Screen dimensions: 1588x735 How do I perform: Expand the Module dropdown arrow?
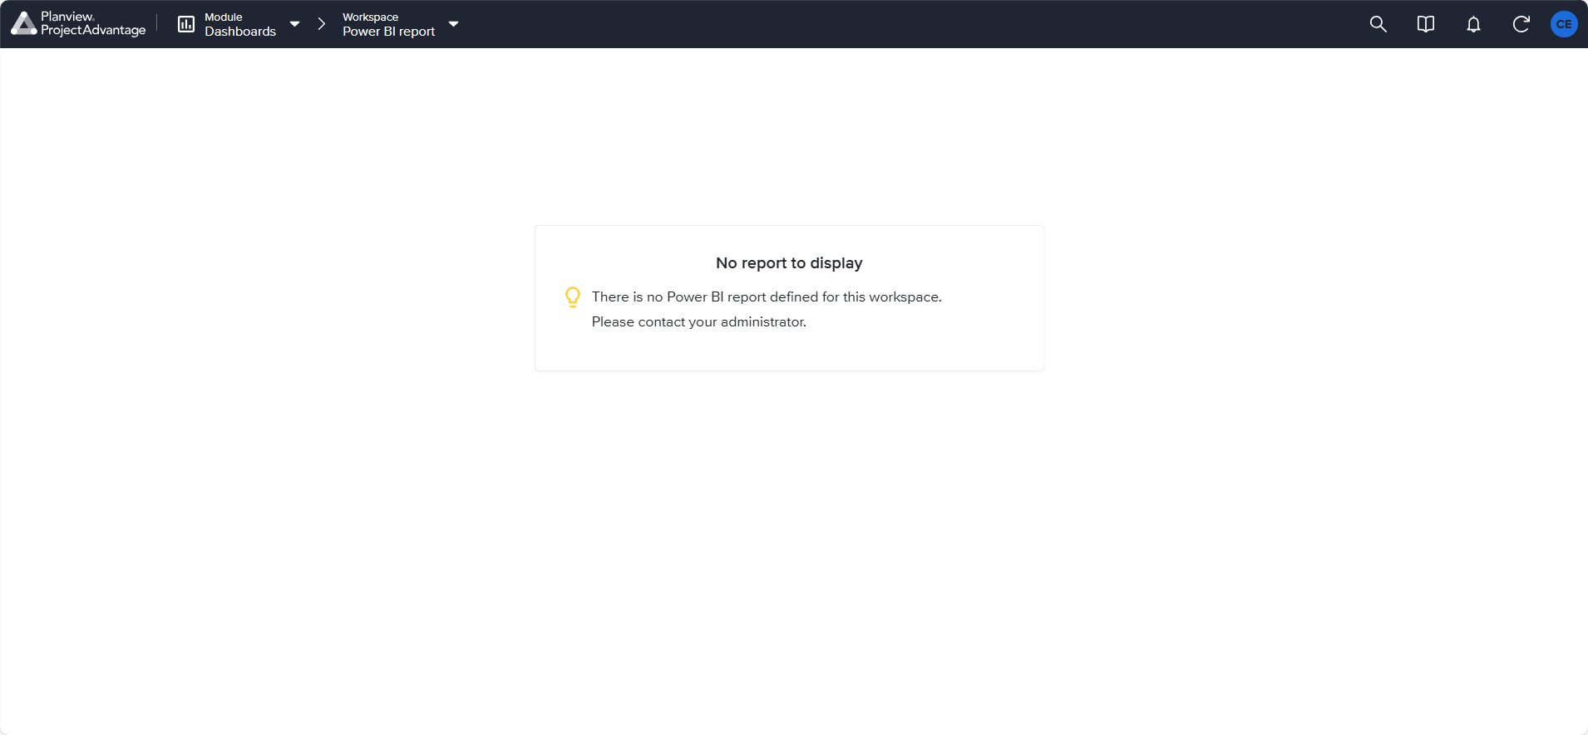coord(294,24)
